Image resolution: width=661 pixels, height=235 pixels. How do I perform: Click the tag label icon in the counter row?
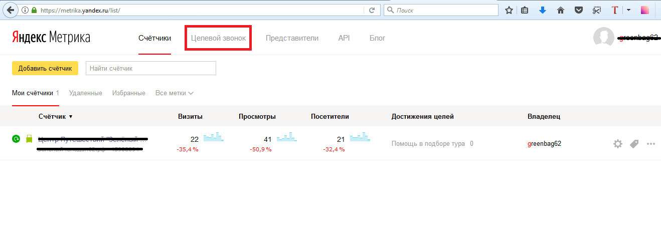click(x=634, y=144)
